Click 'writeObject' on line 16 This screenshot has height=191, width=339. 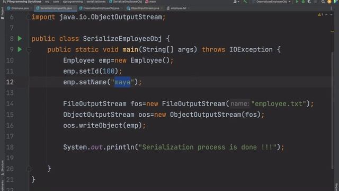pos(101,125)
